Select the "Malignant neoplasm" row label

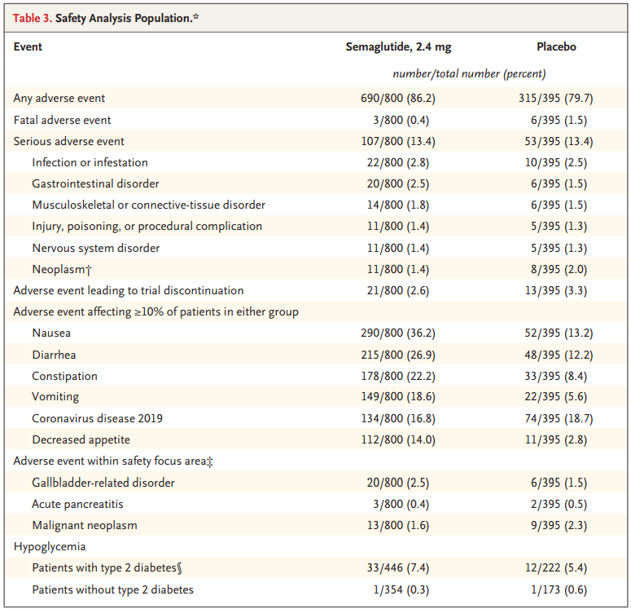[84, 525]
